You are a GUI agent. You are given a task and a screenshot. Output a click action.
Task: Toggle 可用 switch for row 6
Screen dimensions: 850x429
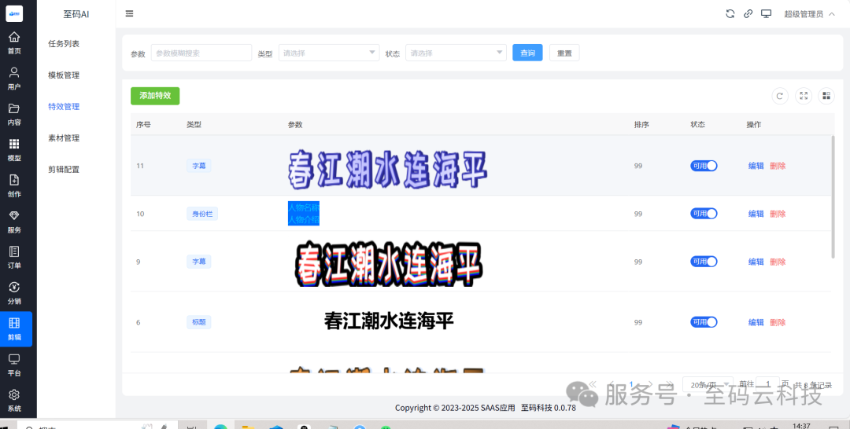click(704, 322)
